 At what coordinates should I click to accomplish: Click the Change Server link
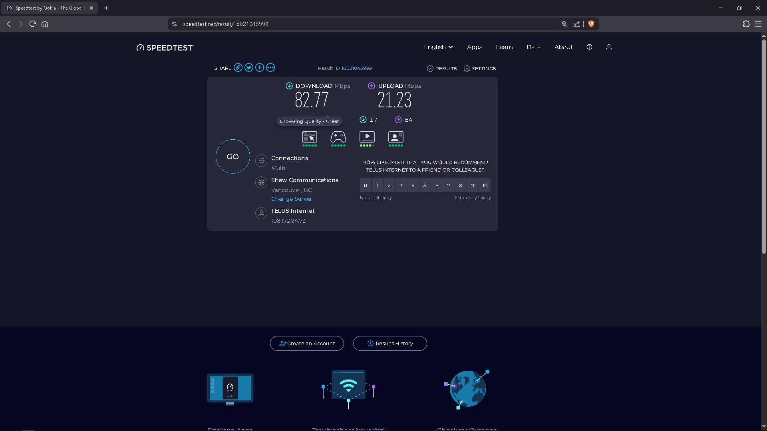[x=292, y=199]
